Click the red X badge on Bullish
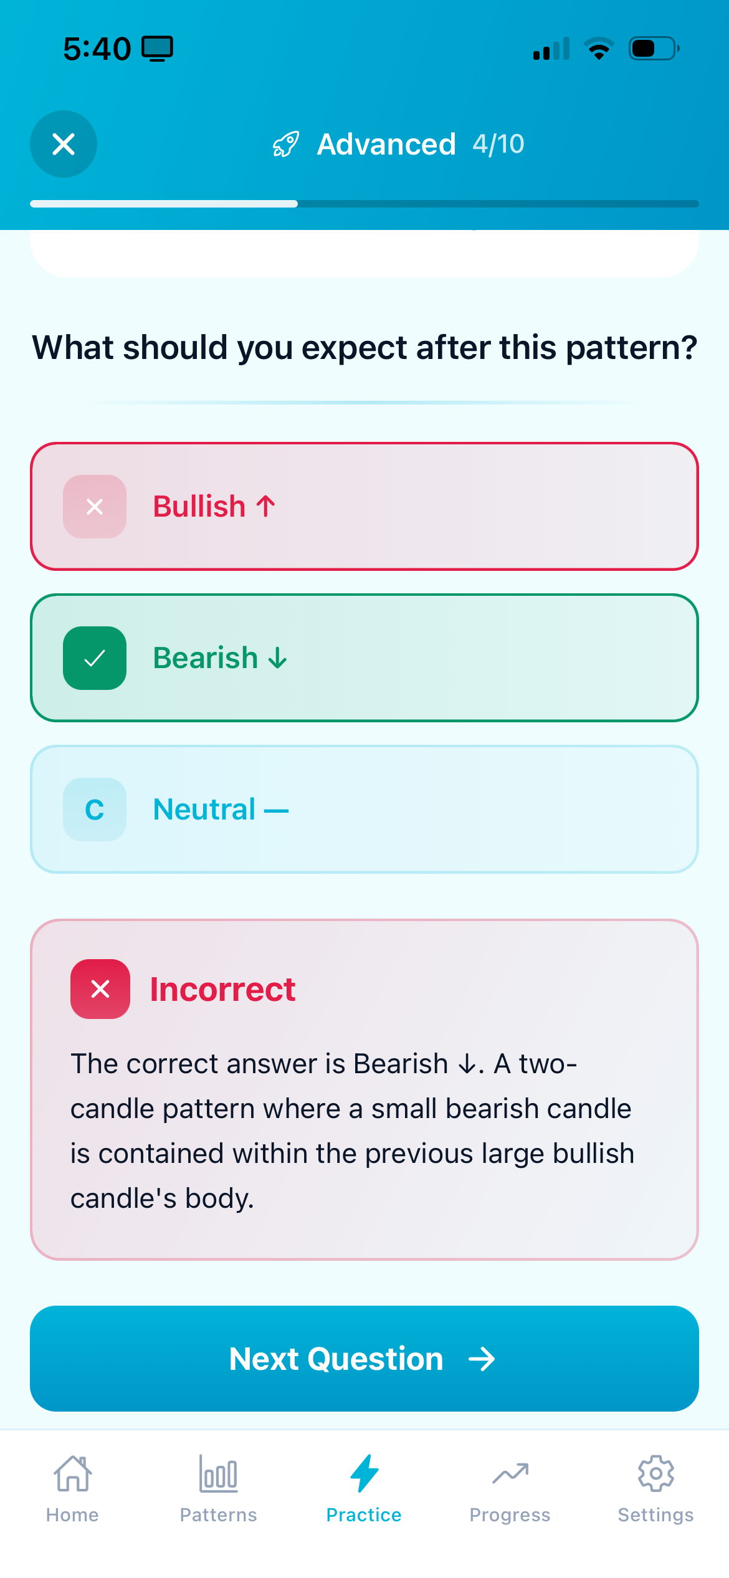 pos(95,507)
